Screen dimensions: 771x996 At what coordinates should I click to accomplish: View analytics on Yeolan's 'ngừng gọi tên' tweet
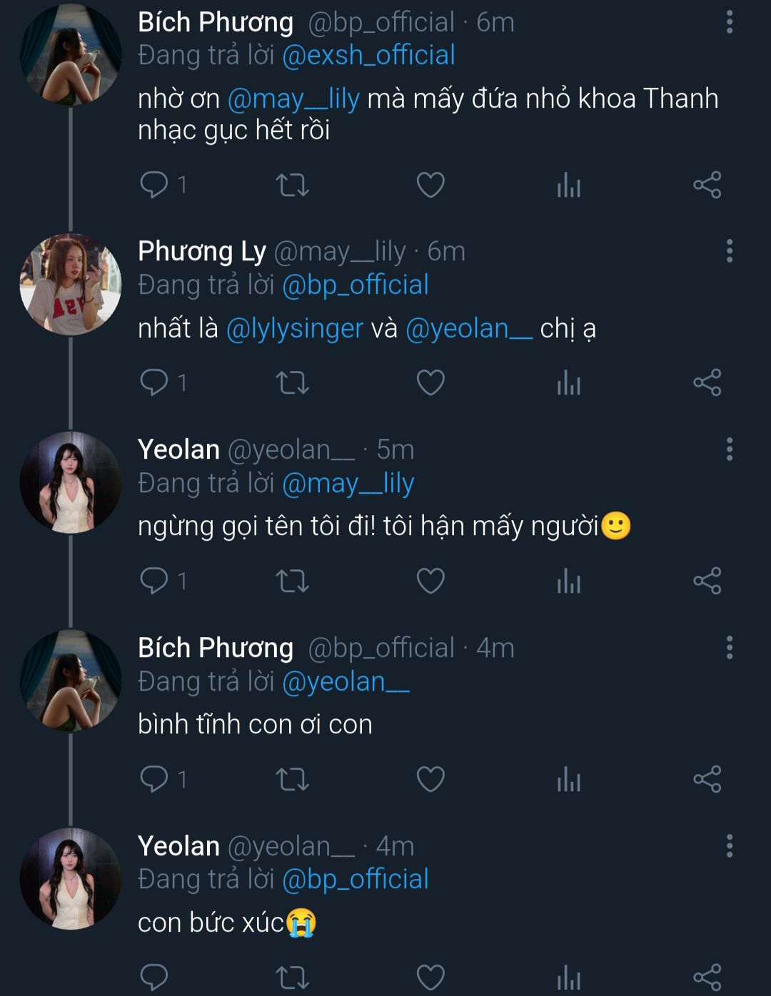[x=569, y=581]
